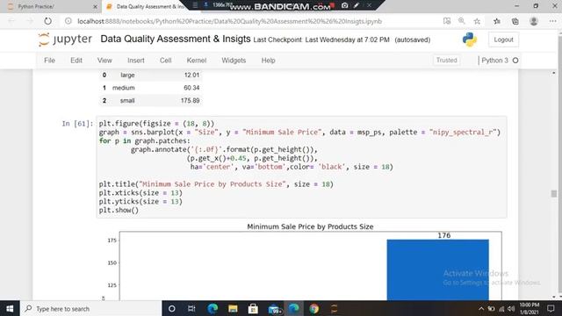Screen dimensions: 562x316
Task: Go back with browser back arrow
Action: [x=11, y=21]
